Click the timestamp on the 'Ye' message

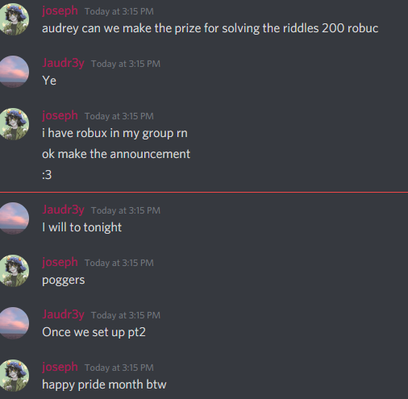126,64
